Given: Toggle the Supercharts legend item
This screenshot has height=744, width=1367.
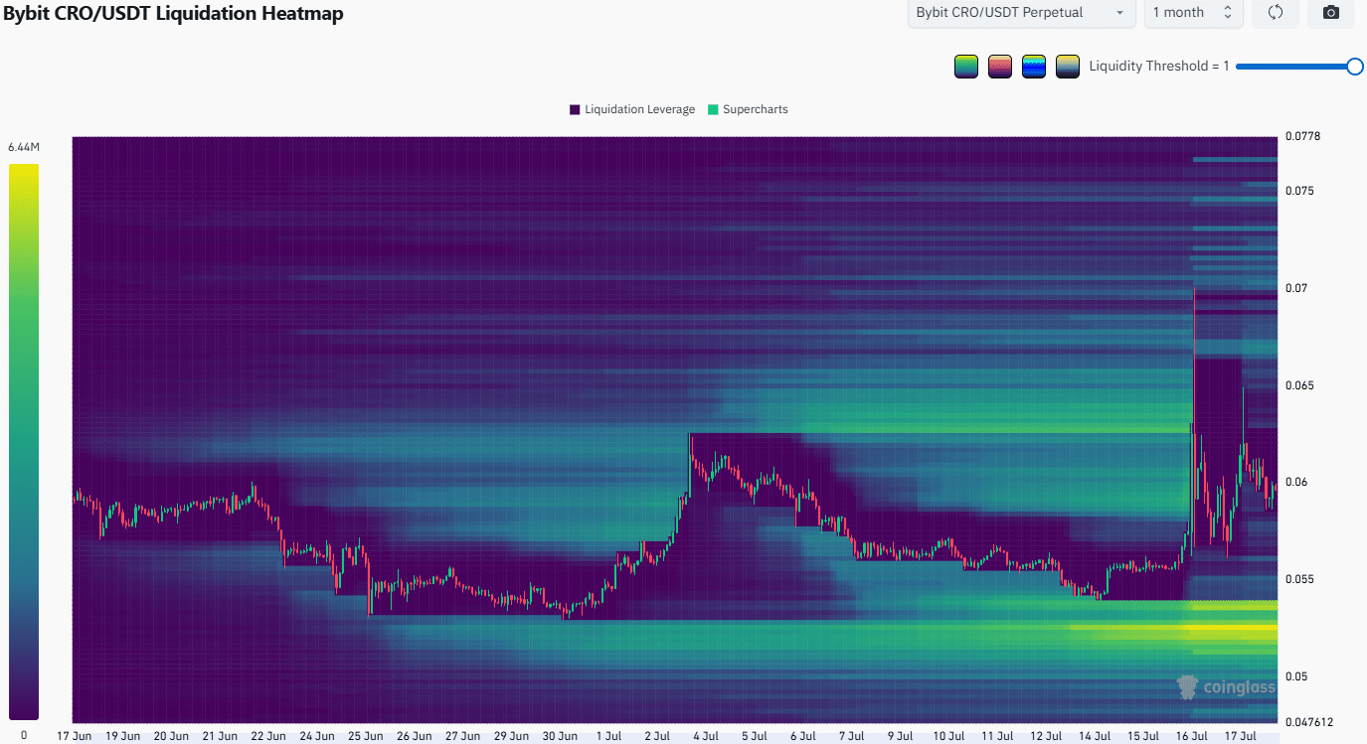Looking at the screenshot, I should (x=747, y=109).
